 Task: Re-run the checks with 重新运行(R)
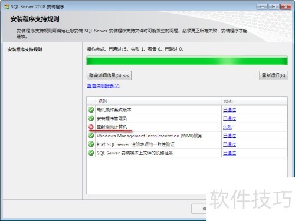click(x=273, y=75)
